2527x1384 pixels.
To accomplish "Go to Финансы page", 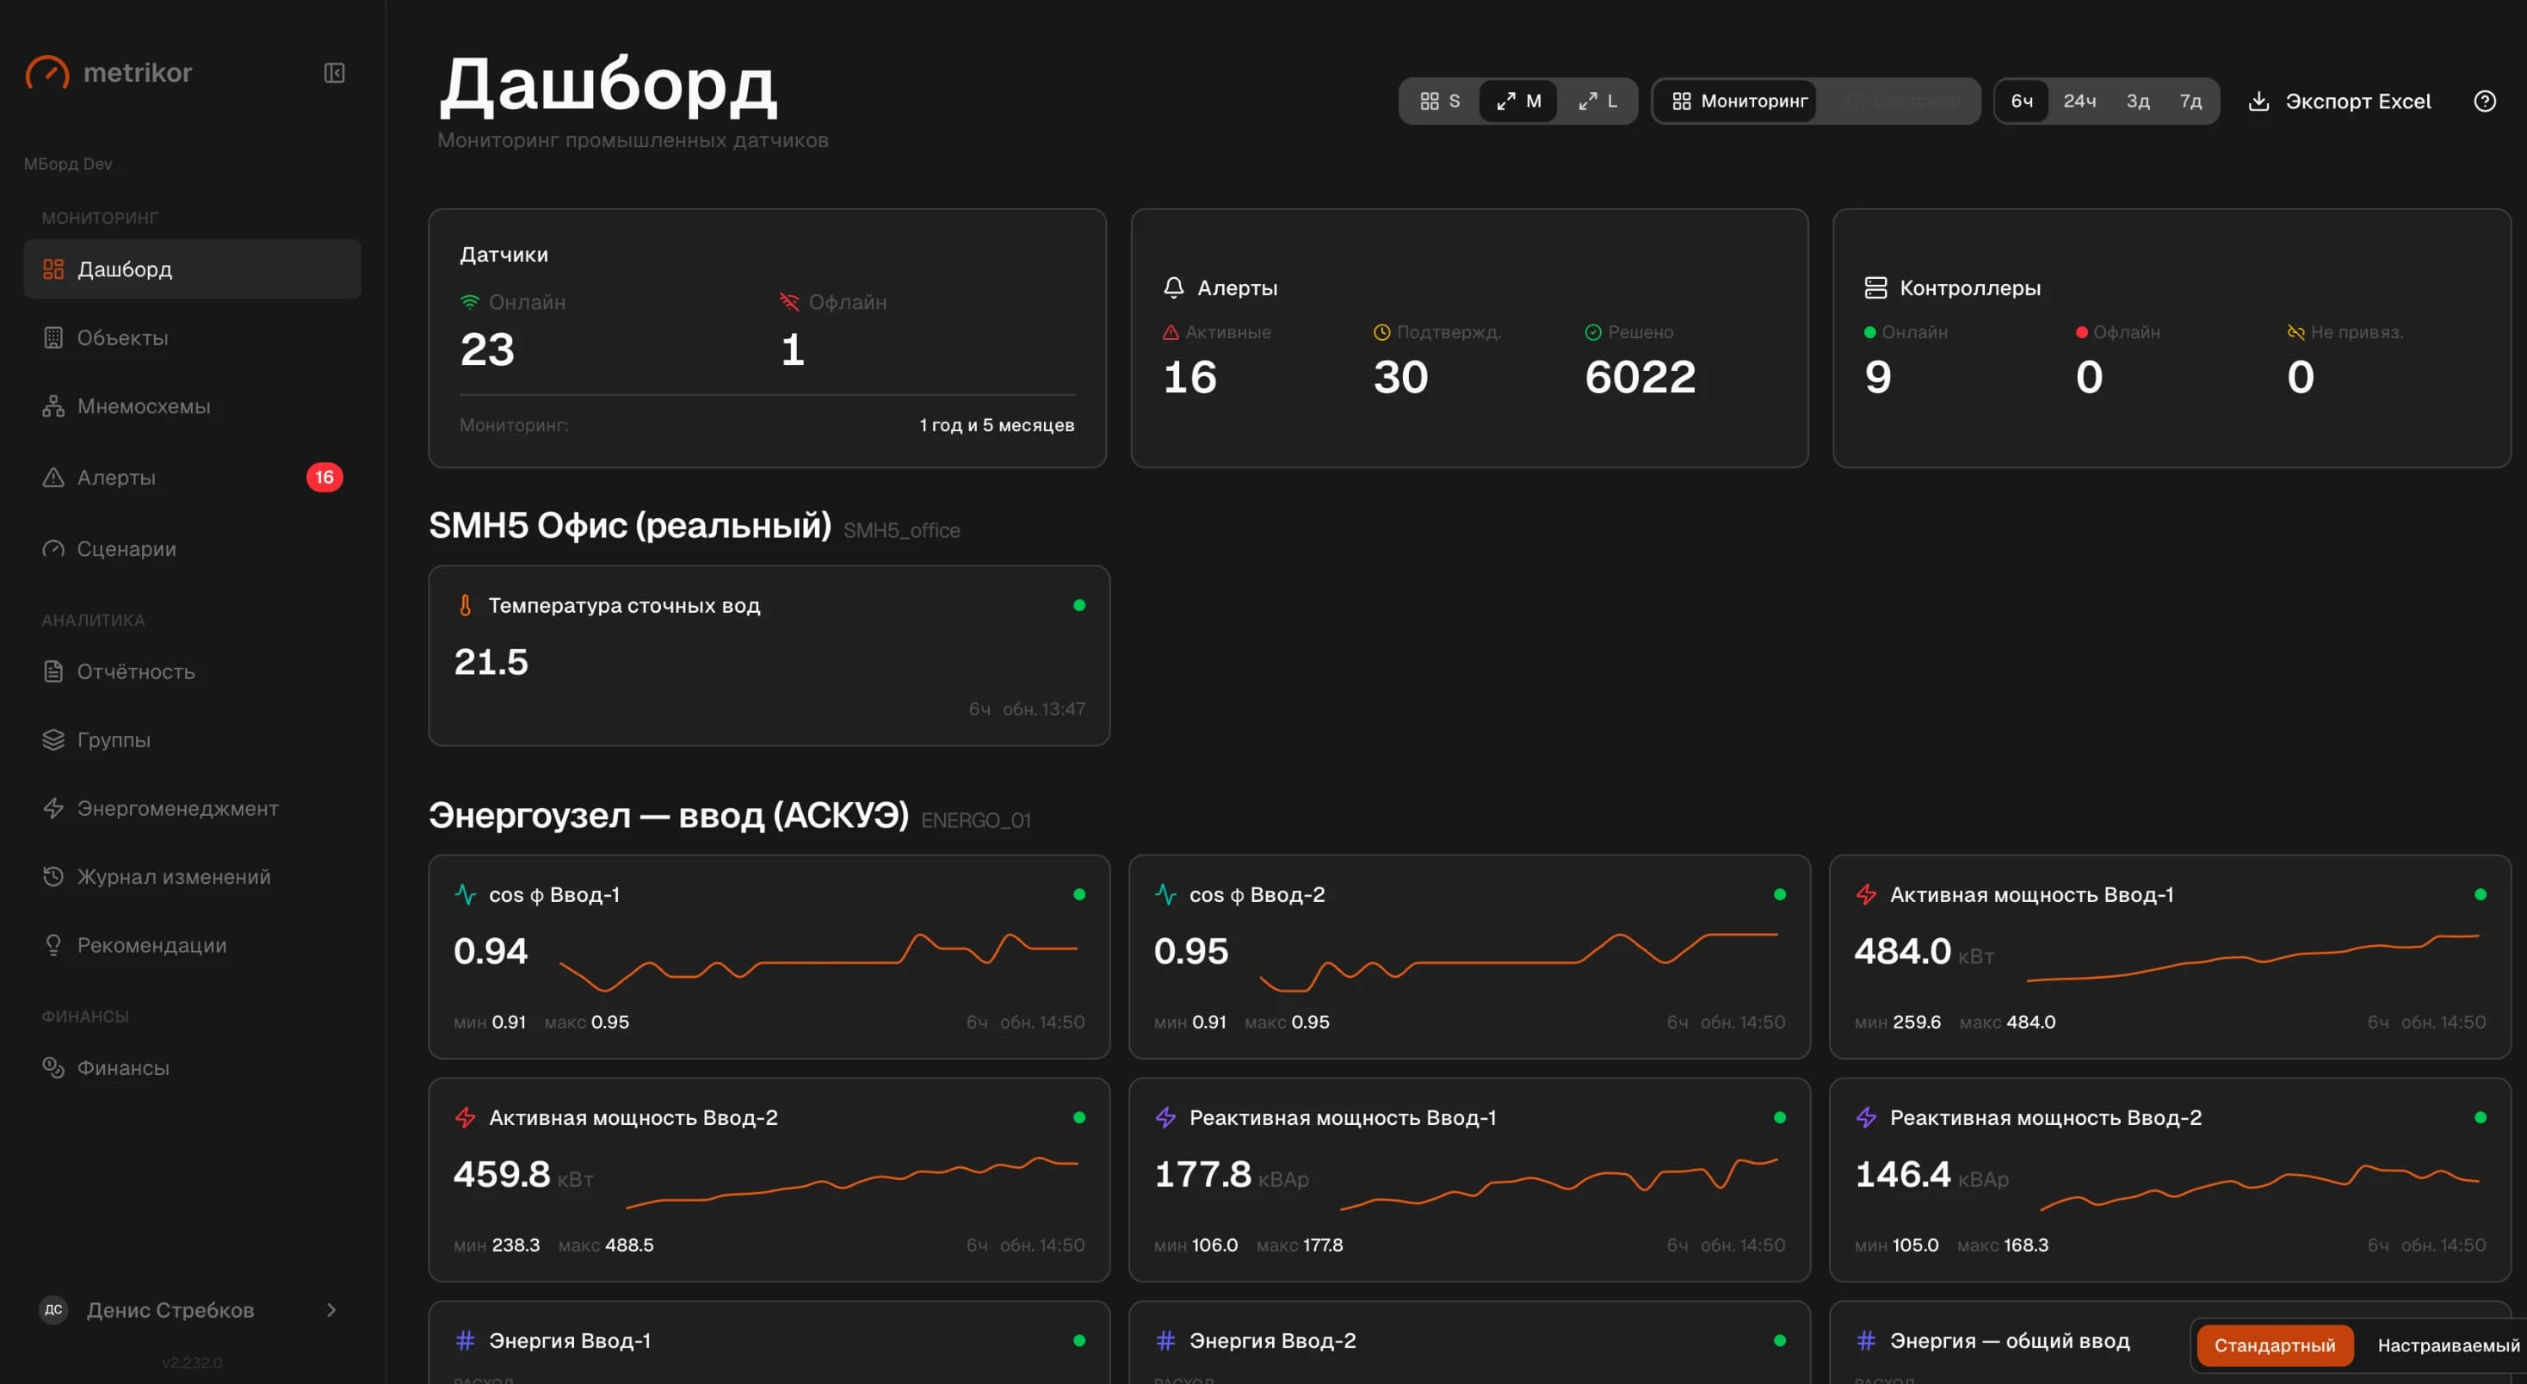I will [192, 1067].
